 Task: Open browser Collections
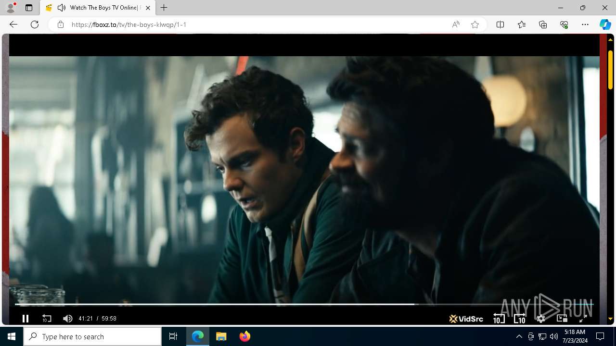(543, 25)
